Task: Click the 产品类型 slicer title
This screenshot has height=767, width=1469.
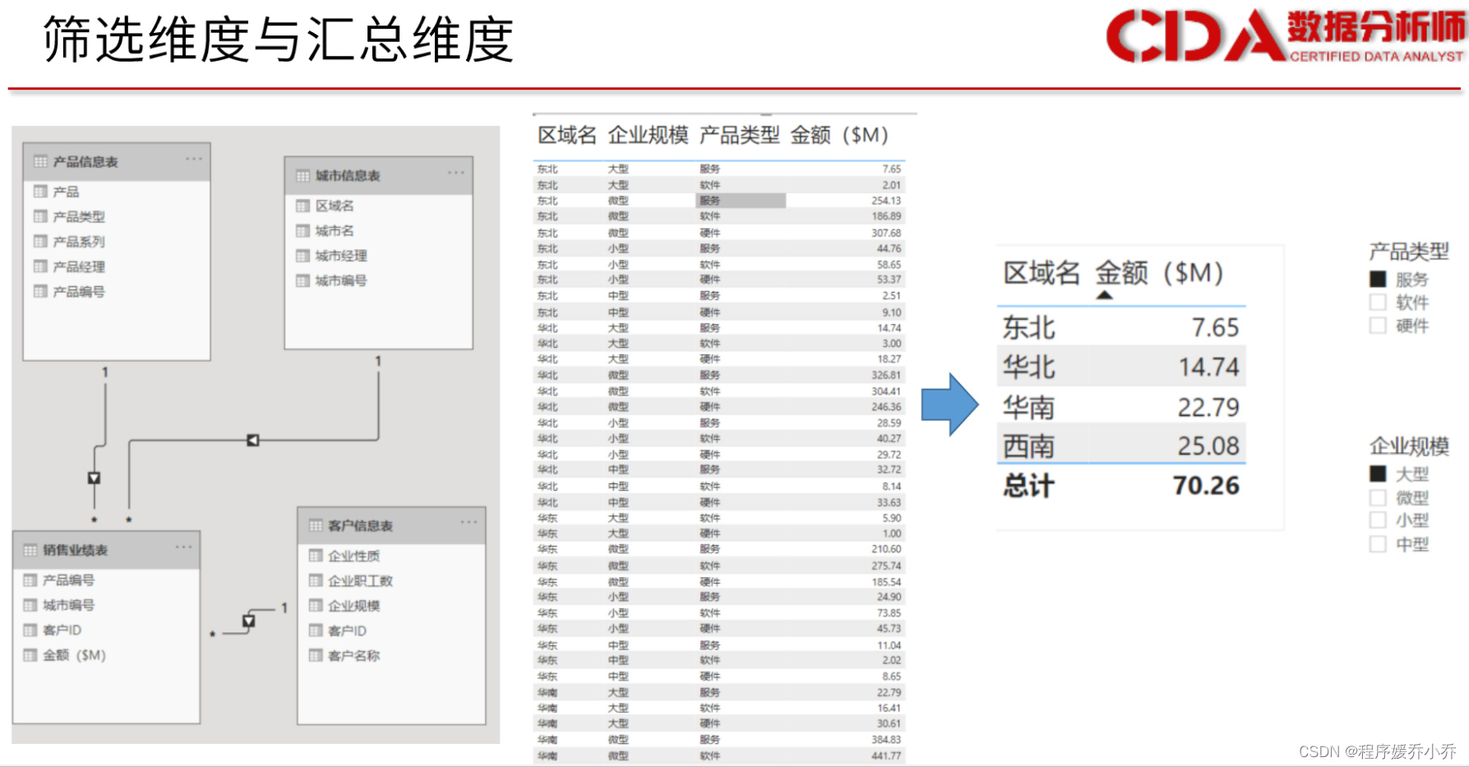Action: pos(1408,252)
